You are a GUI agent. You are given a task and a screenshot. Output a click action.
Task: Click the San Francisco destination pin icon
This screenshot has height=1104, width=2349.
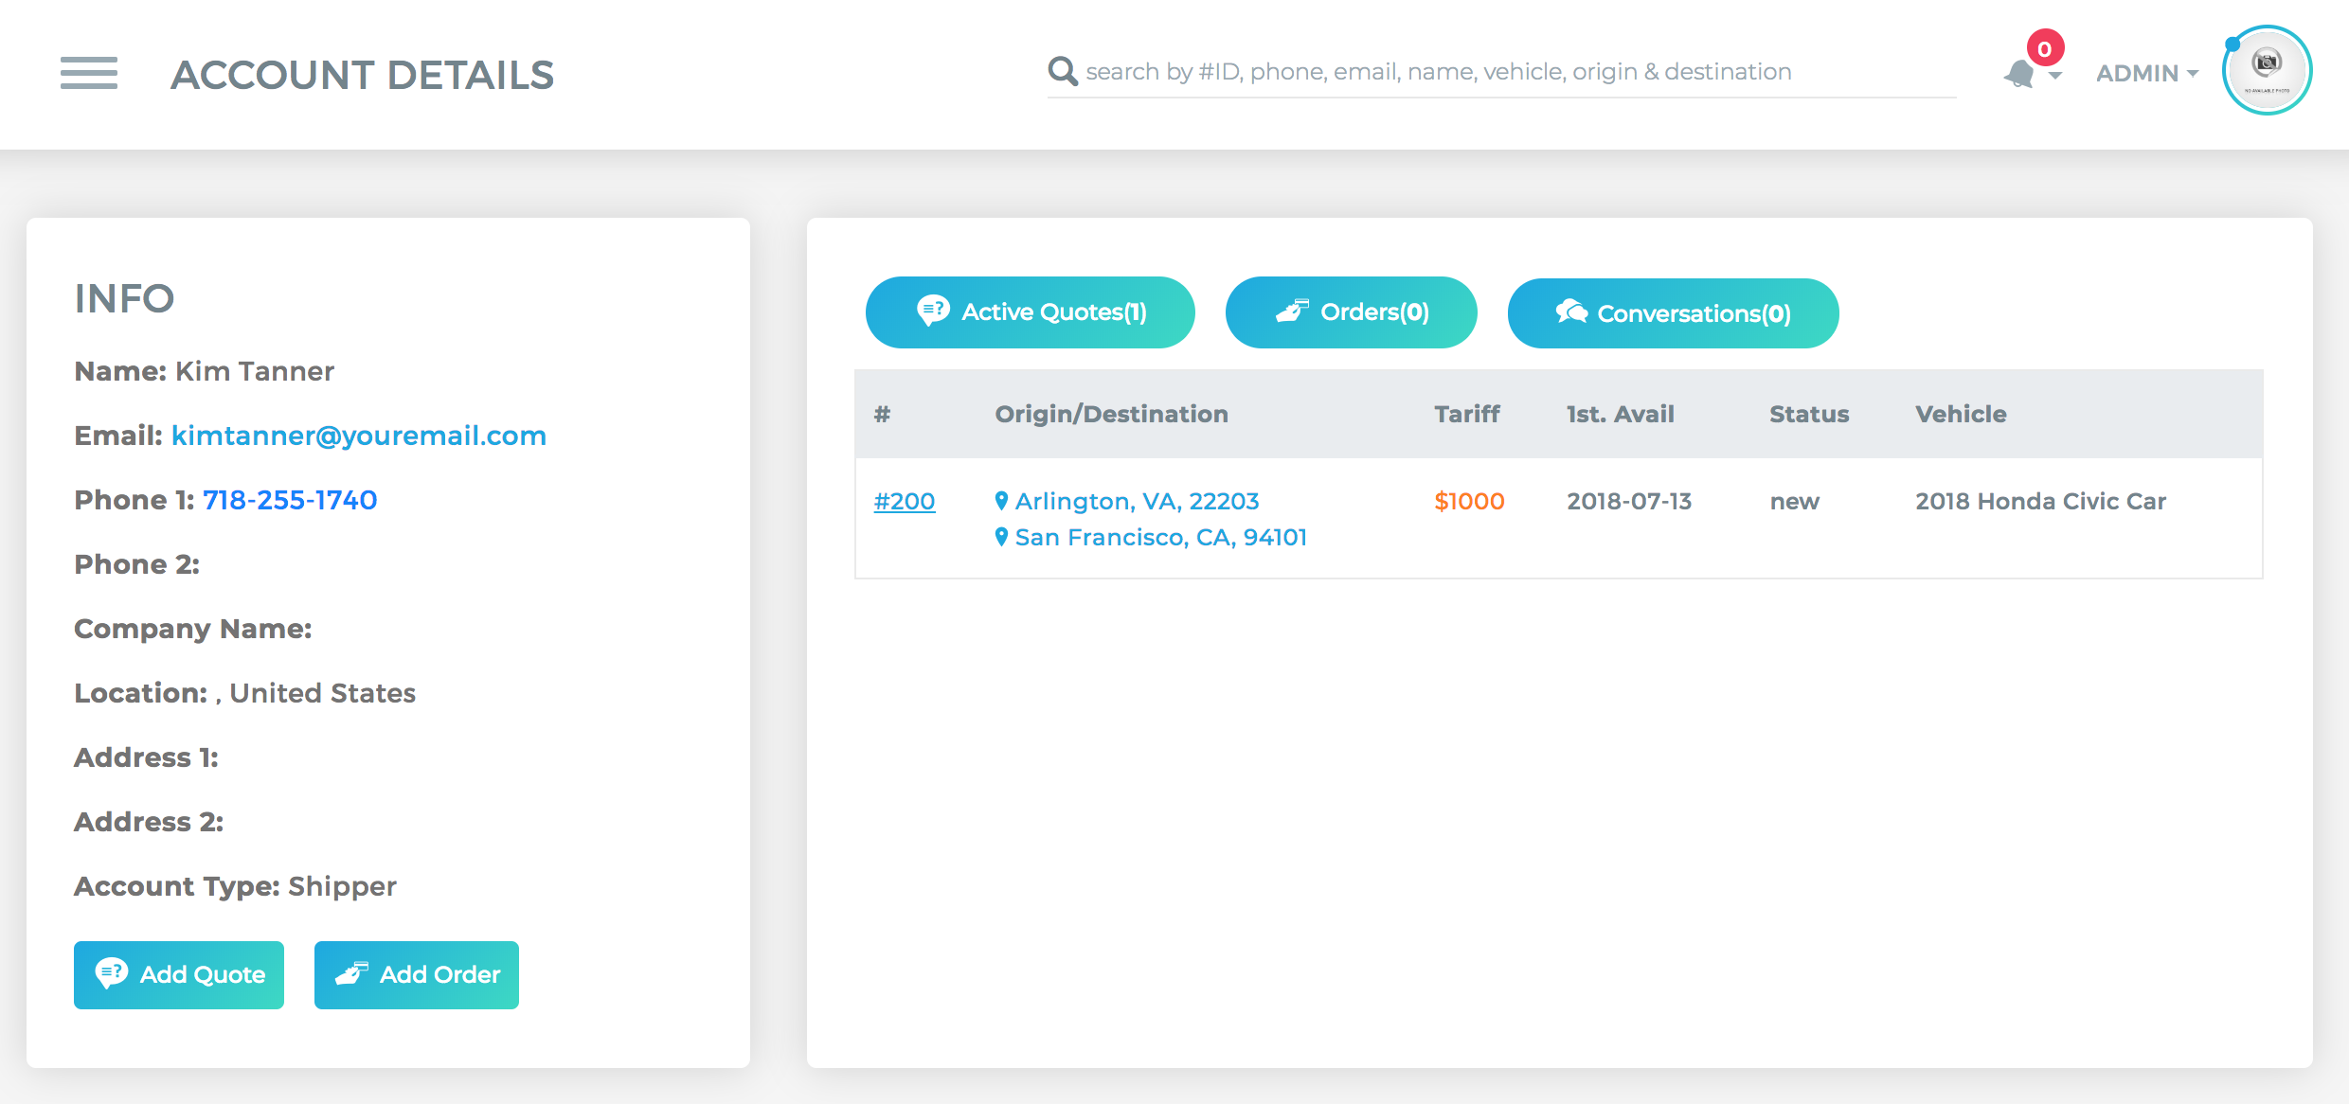tap(1001, 537)
